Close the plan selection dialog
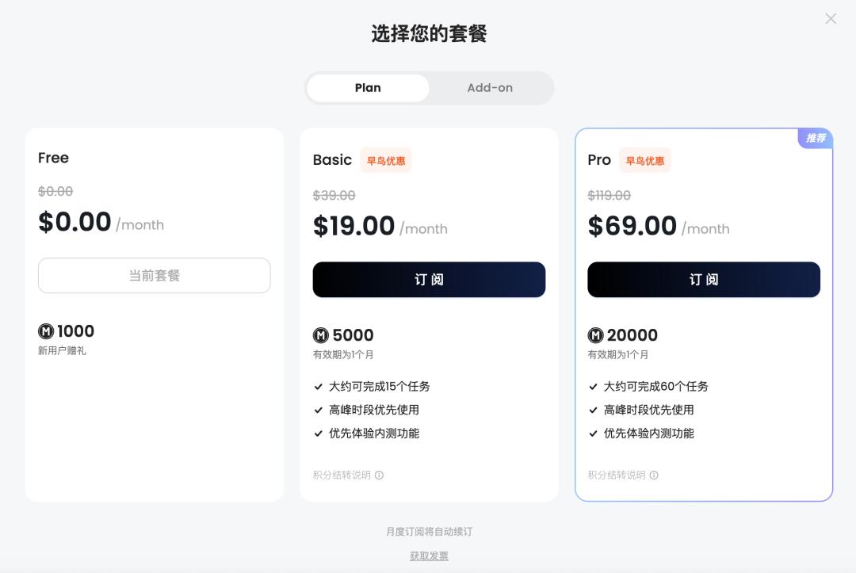Screen dimensions: 856x573 pos(831,19)
